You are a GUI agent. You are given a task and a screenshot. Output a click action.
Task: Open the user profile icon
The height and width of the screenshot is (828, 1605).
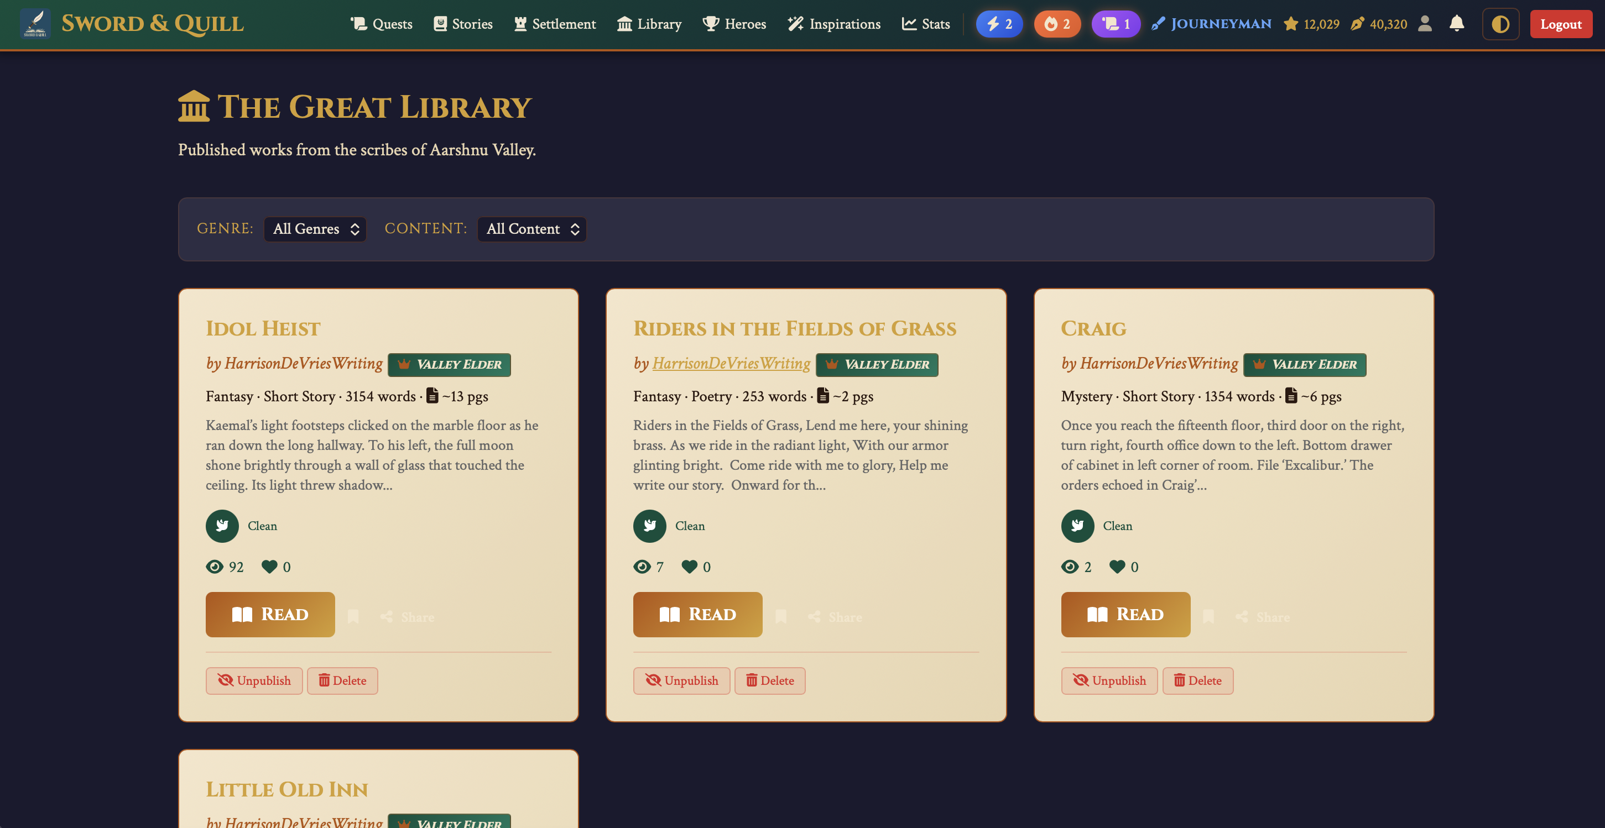point(1424,24)
